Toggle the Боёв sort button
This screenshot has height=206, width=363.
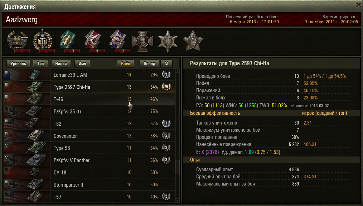pos(126,64)
